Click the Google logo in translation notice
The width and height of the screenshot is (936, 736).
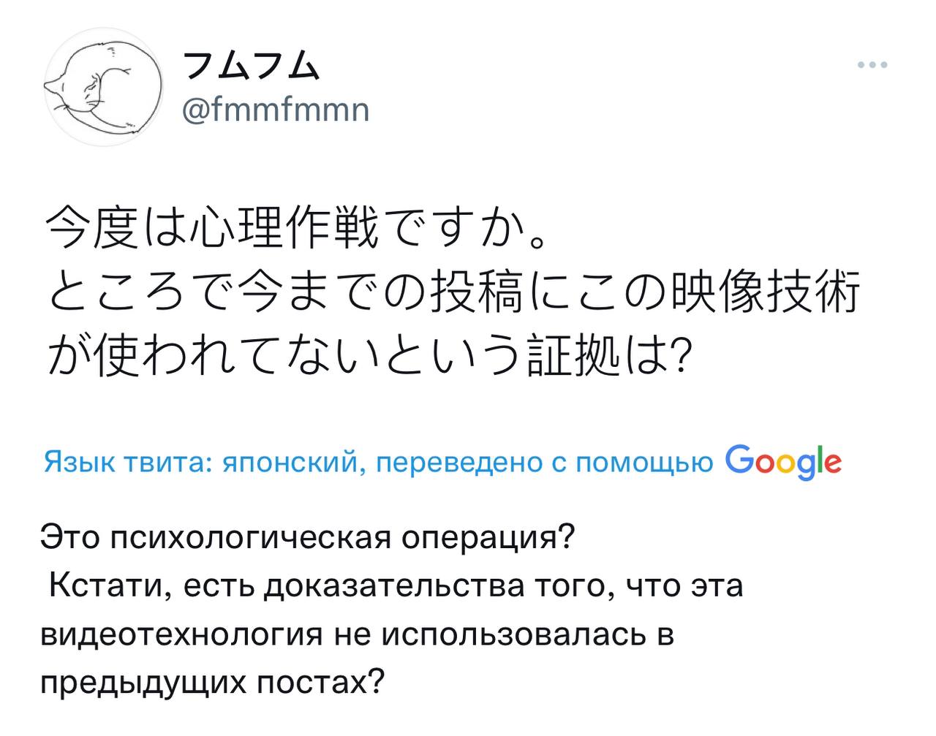(783, 462)
